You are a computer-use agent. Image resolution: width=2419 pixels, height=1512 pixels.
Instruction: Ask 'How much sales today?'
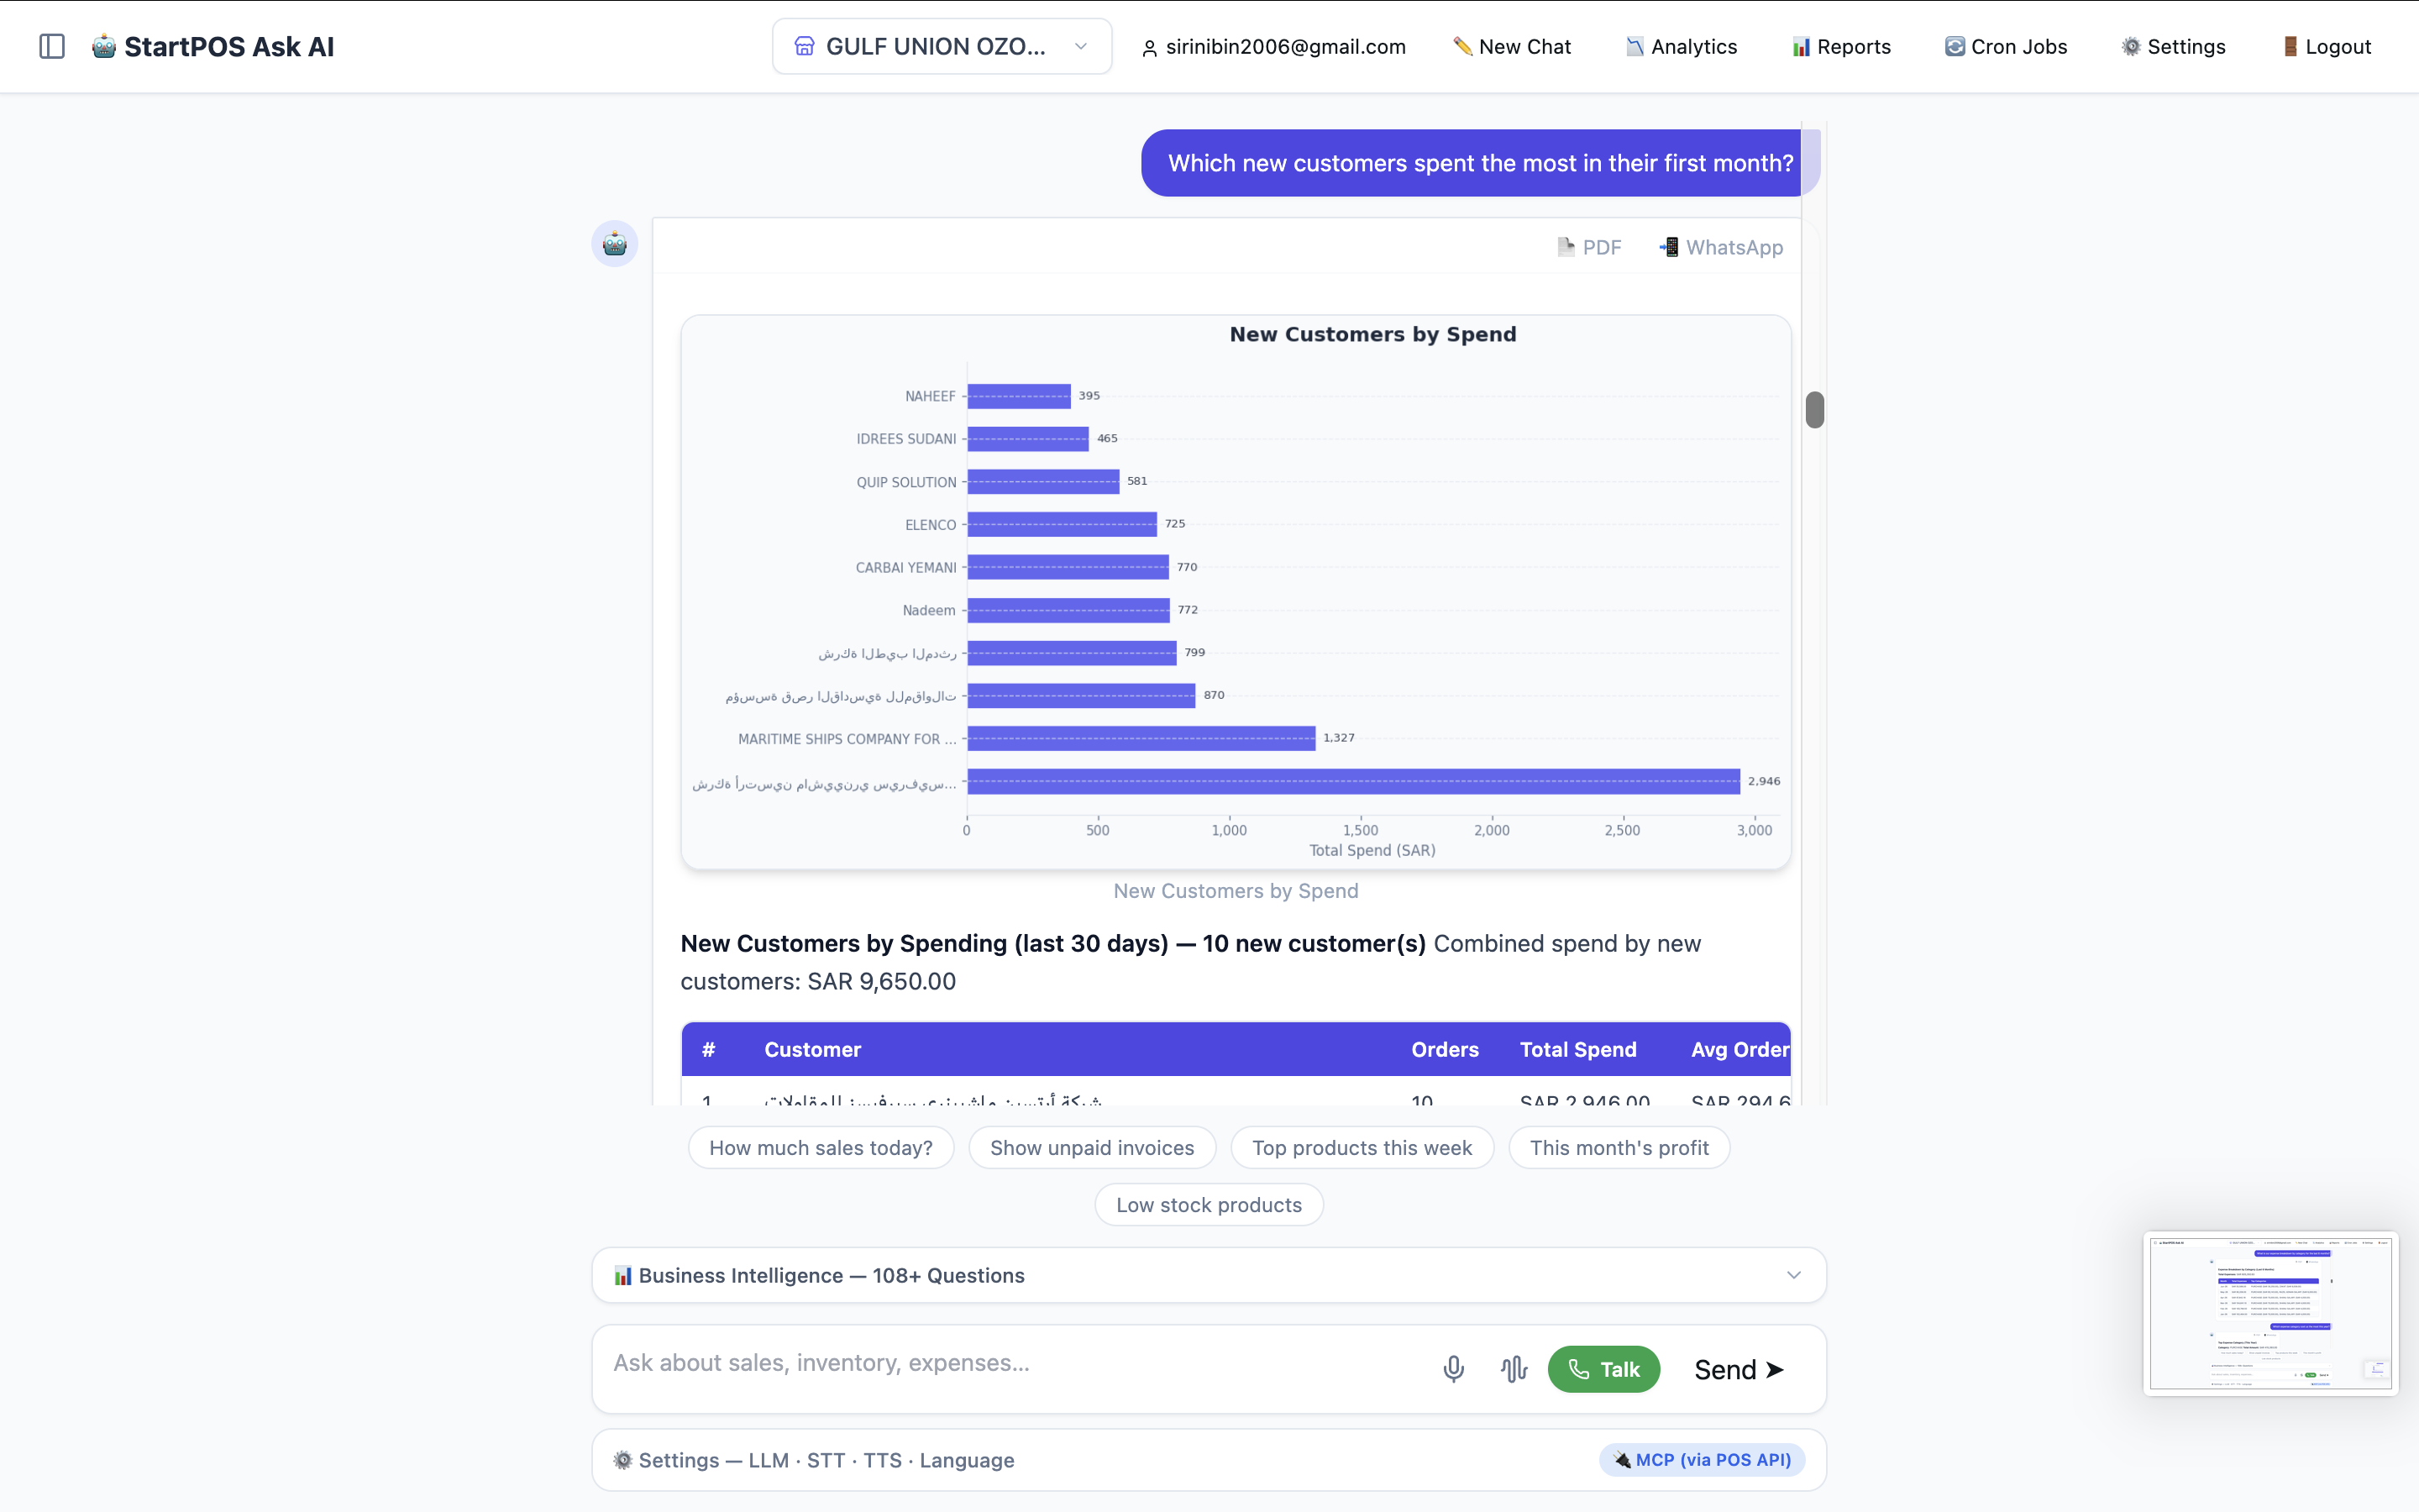pos(821,1148)
